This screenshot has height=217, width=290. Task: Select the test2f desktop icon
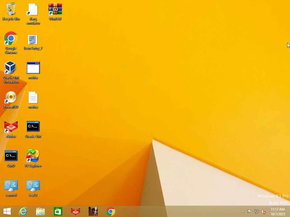(33, 188)
